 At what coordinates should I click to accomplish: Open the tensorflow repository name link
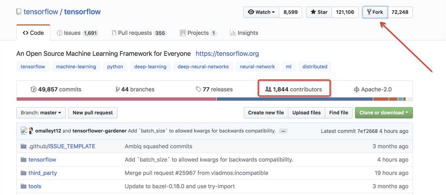pos(82,12)
